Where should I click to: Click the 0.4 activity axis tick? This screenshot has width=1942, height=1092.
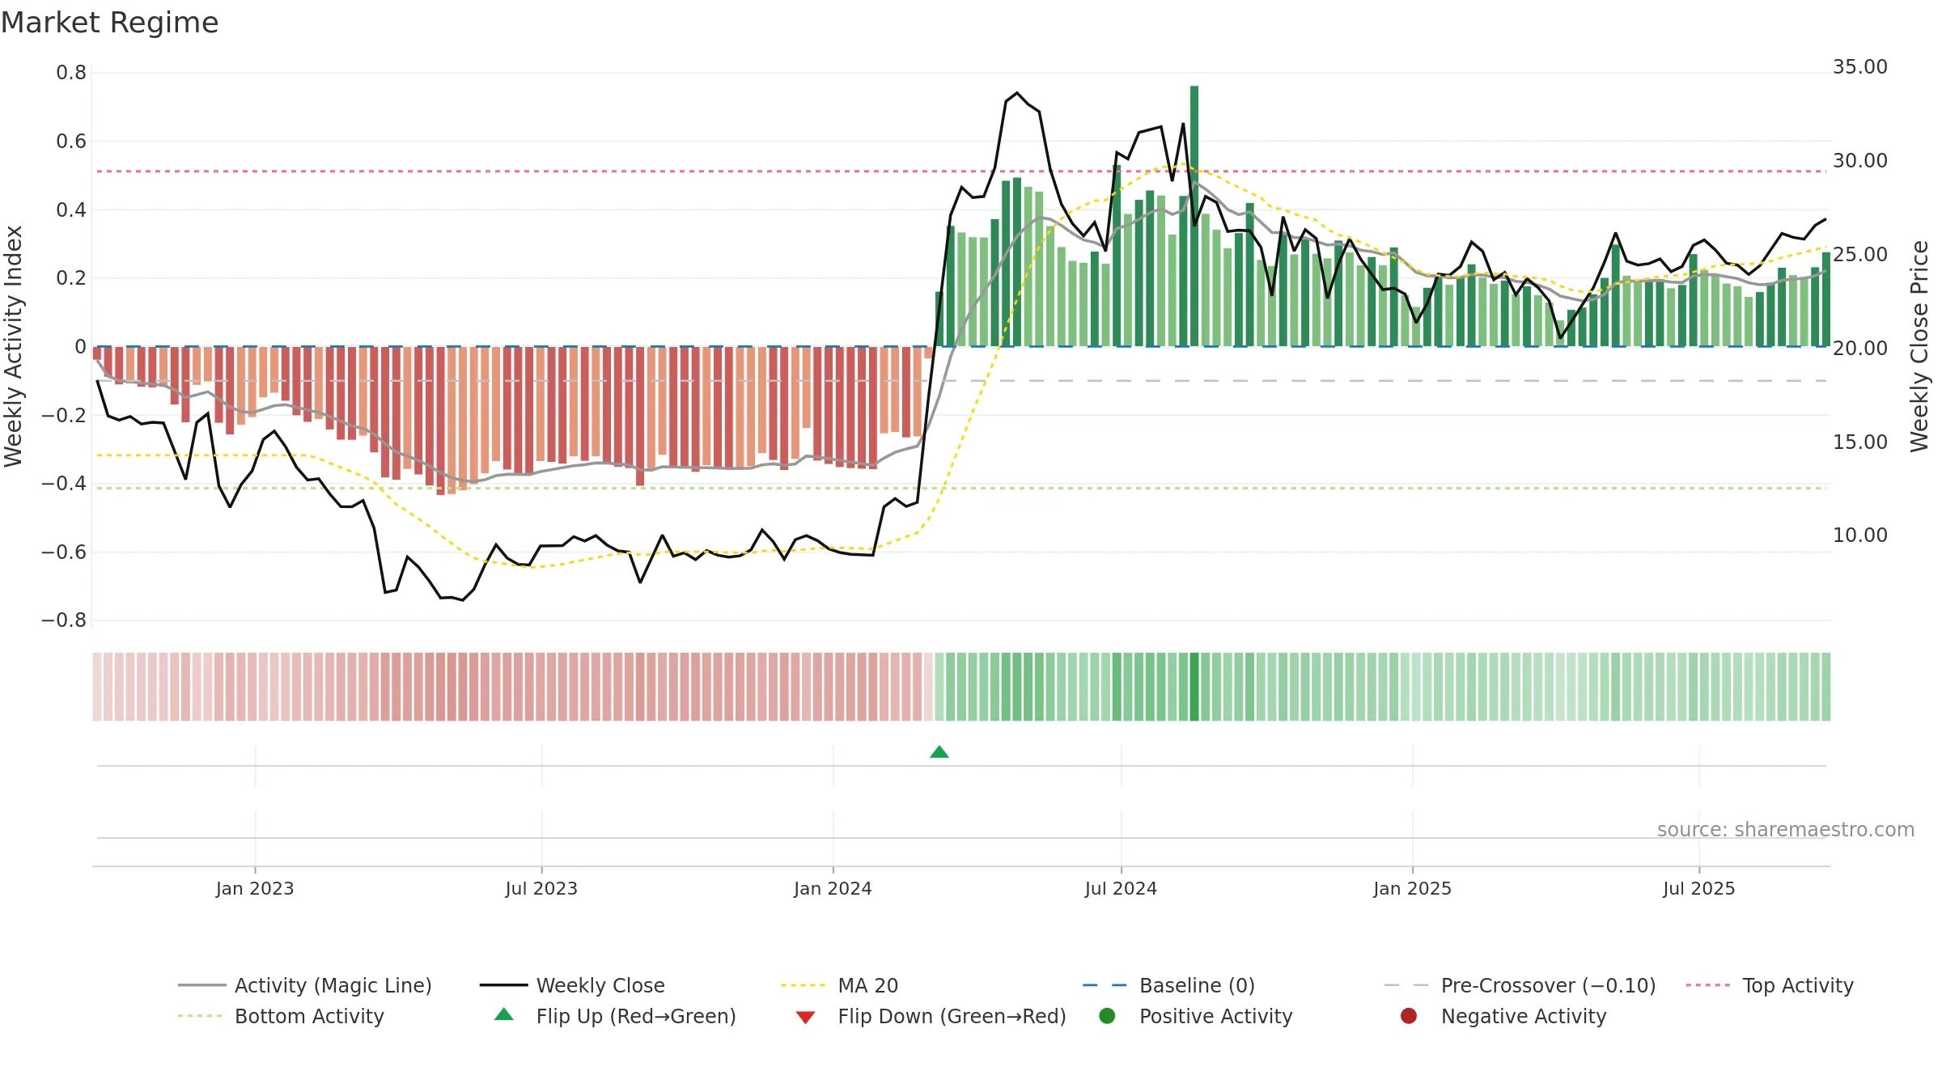(71, 210)
